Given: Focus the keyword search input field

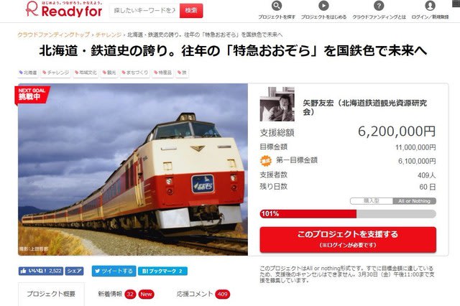Looking at the screenshot, I should (x=144, y=11).
